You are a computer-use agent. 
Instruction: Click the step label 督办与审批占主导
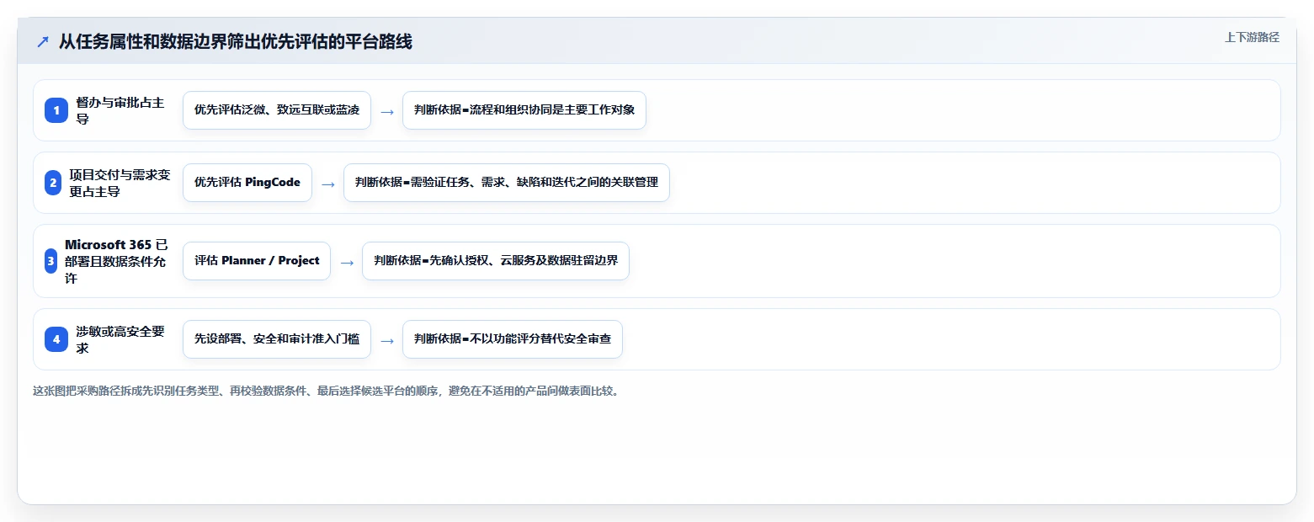tap(120, 110)
